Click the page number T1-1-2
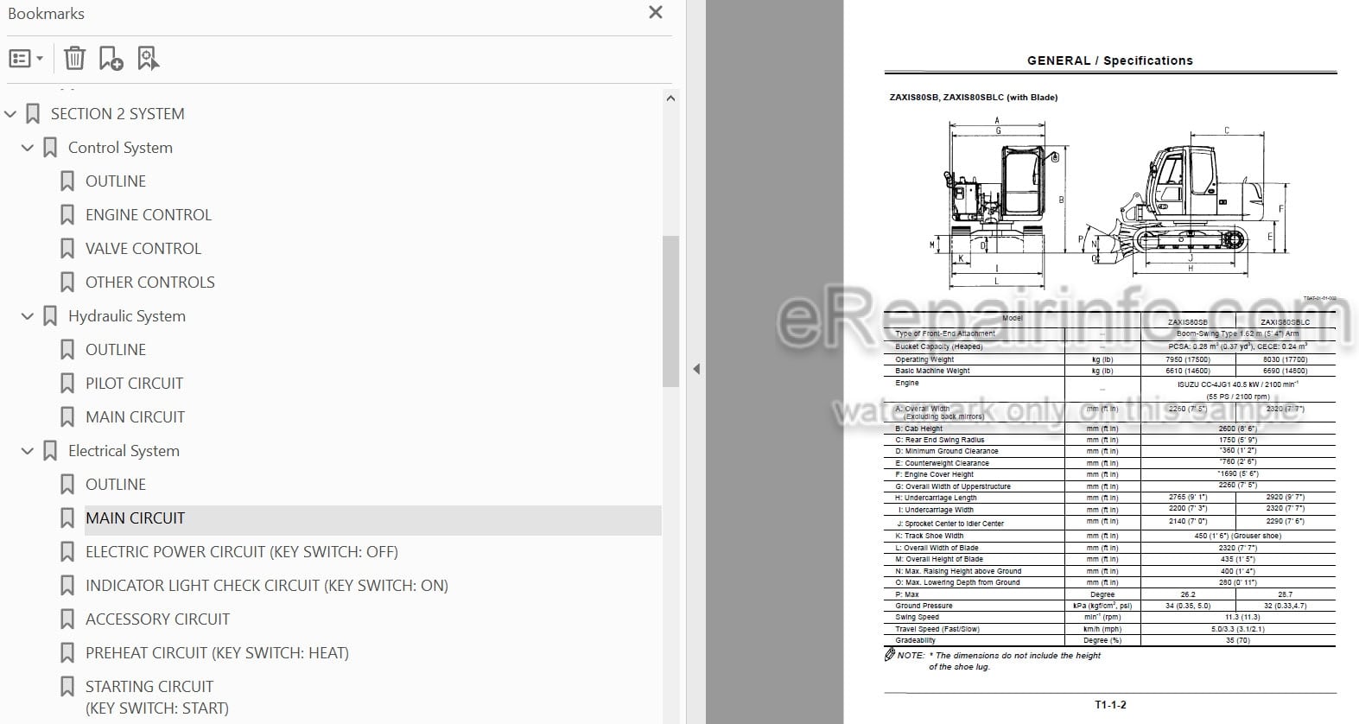The image size is (1359, 724). pos(1110,705)
